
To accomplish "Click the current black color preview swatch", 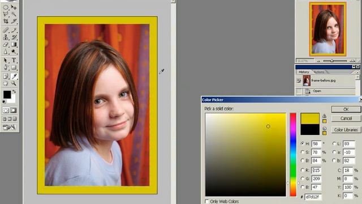I will pos(310,130).
